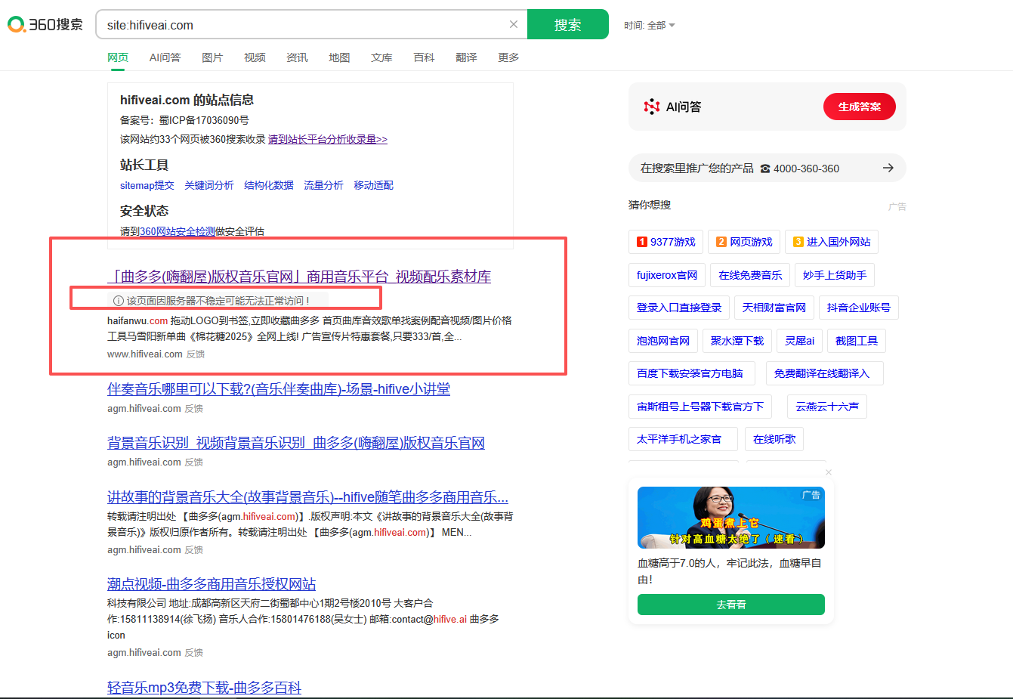
Task: Click the info icon beside the unstable server warning
Action: pyautogui.click(x=118, y=301)
